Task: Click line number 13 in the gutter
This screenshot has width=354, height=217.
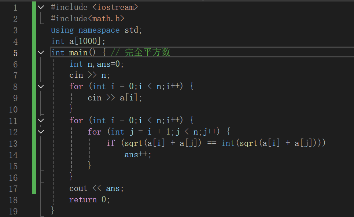Action: (x=13, y=144)
